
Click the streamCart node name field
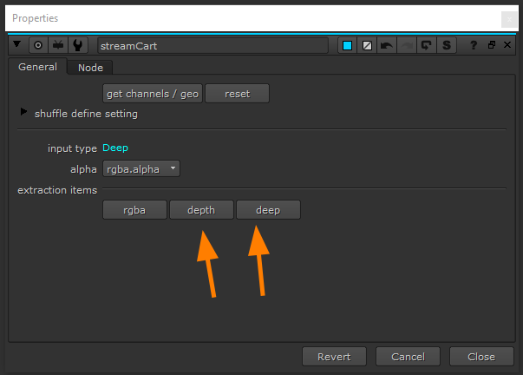pos(212,45)
